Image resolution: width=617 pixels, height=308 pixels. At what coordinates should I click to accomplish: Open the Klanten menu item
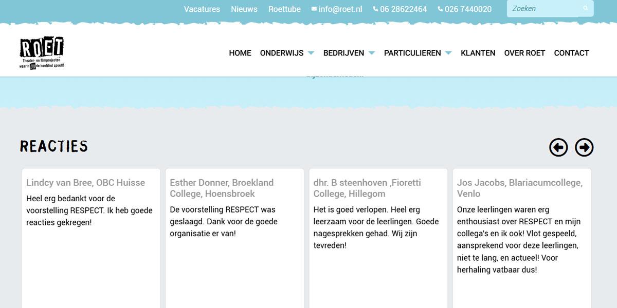coord(478,53)
